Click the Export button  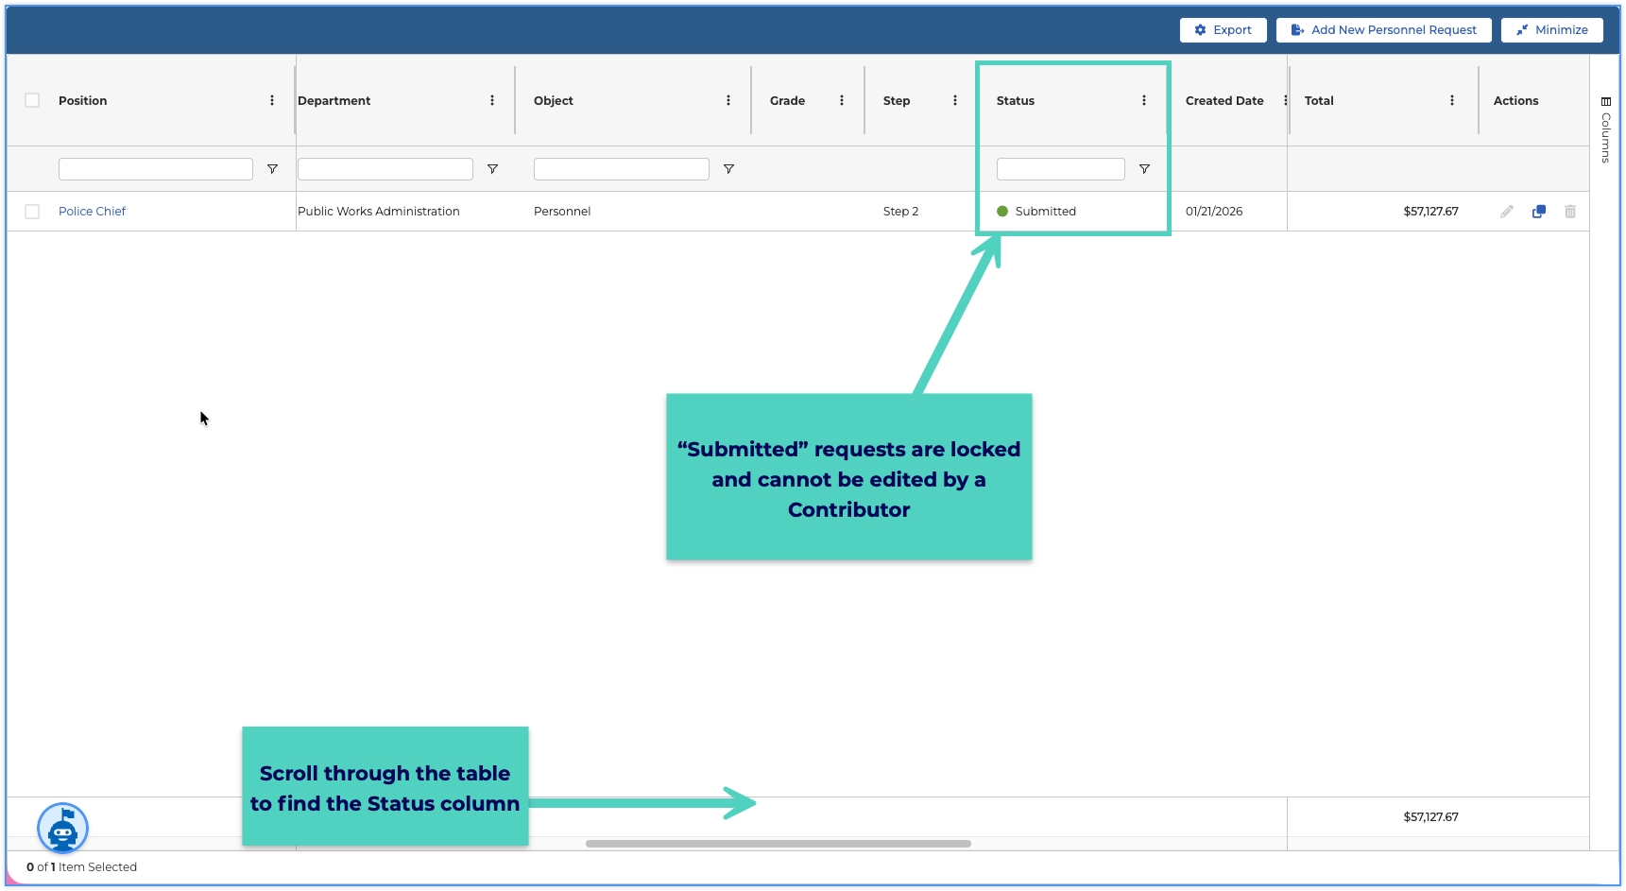tap(1223, 30)
